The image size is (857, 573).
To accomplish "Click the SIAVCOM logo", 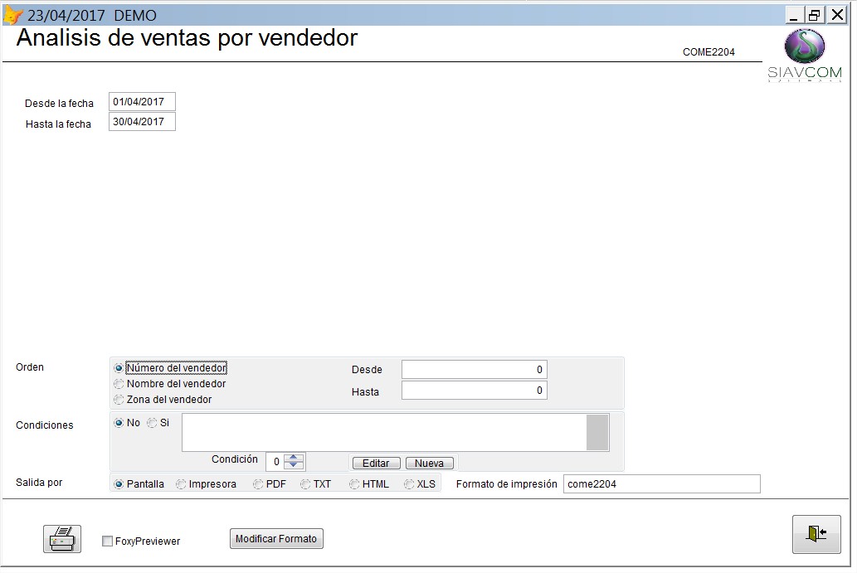I will tap(805, 55).
